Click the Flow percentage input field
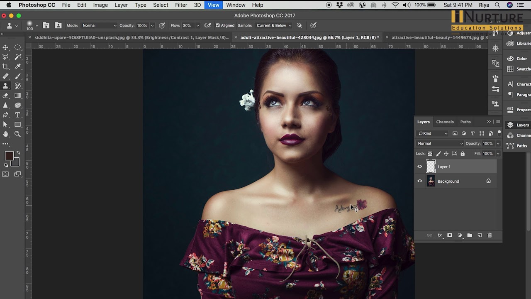Image resolution: width=531 pixels, height=299 pixels. tap(187, 25)
